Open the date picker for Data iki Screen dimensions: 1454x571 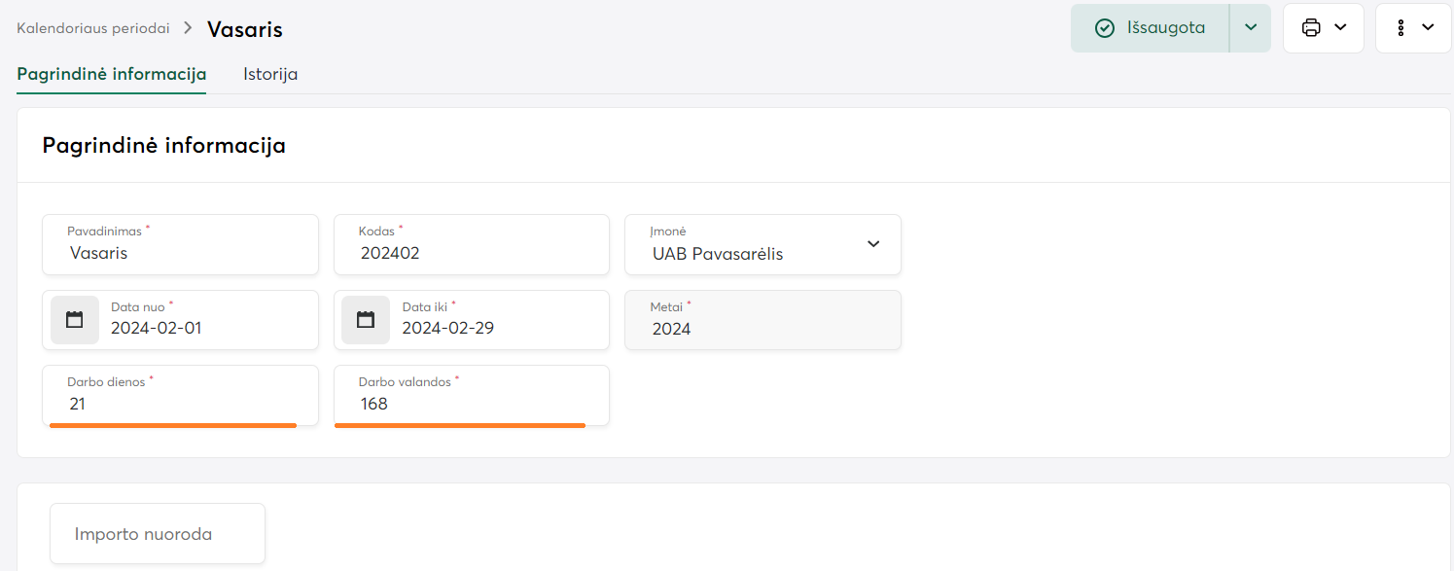[x=366, y=320]
